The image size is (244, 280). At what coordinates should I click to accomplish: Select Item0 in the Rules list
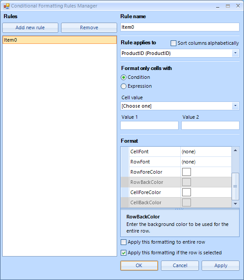pos(60,40)
